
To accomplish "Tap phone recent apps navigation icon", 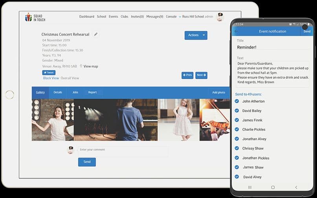I will pos(250,187).
